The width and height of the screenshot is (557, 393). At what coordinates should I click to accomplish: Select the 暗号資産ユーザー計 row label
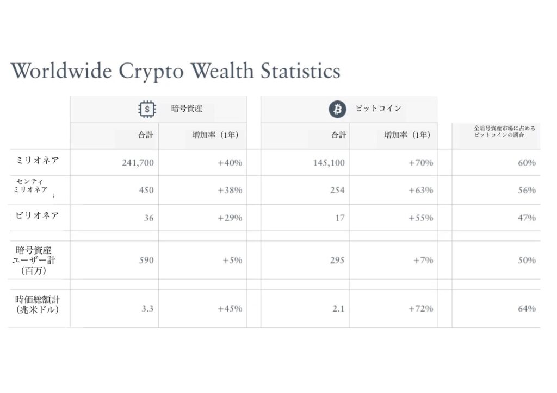(36, 260)
